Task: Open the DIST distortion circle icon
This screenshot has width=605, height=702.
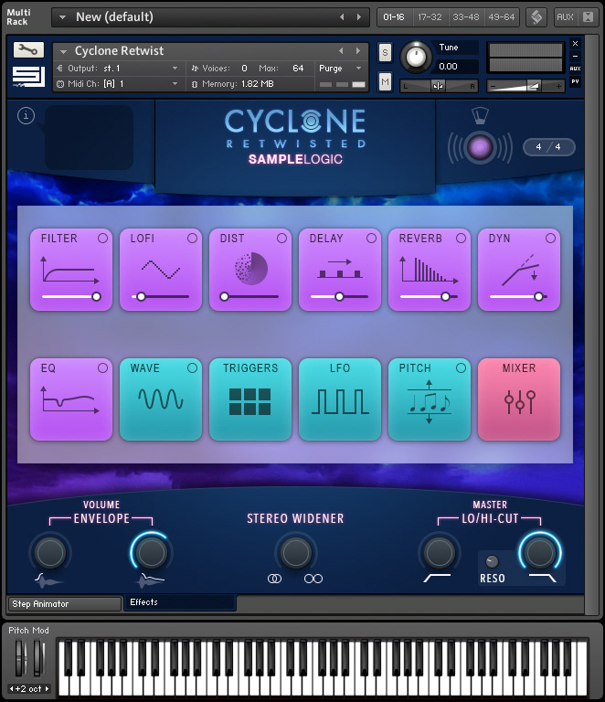Action: click(x=251, y=269)
